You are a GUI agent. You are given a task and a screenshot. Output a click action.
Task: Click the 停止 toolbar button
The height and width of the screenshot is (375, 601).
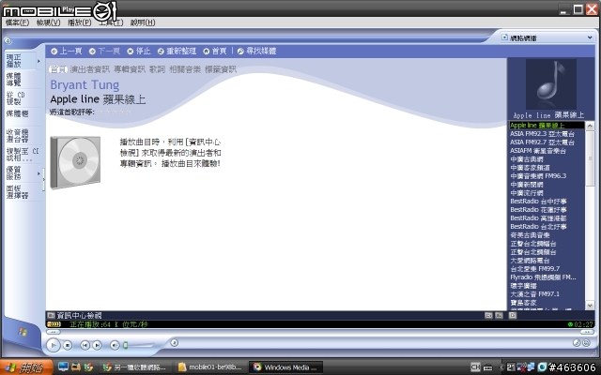tap(139, 51)
